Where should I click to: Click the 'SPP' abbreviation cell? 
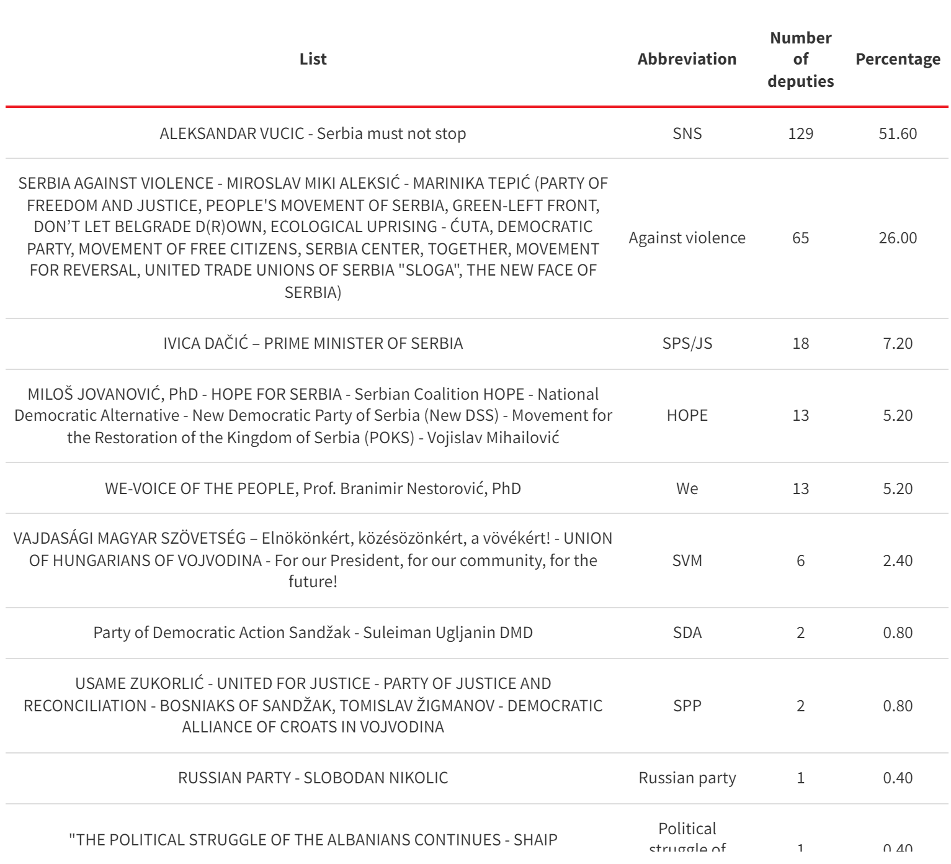click(x=687, y=706)
